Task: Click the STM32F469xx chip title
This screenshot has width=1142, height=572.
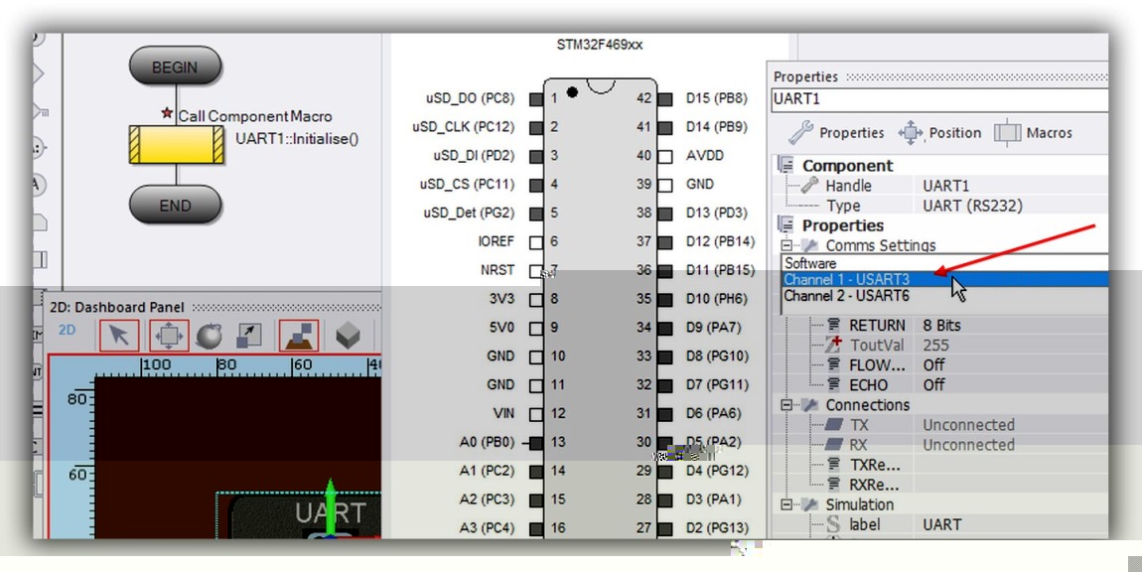Action: point(600,45)
